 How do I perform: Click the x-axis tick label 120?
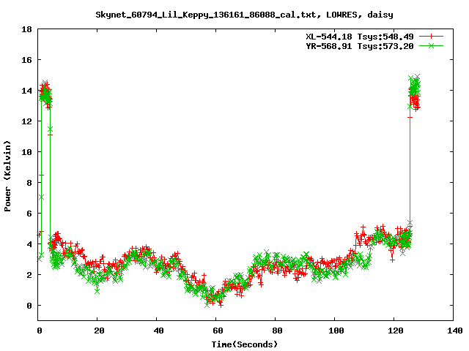pyautogui.click(x=395, y=331)
